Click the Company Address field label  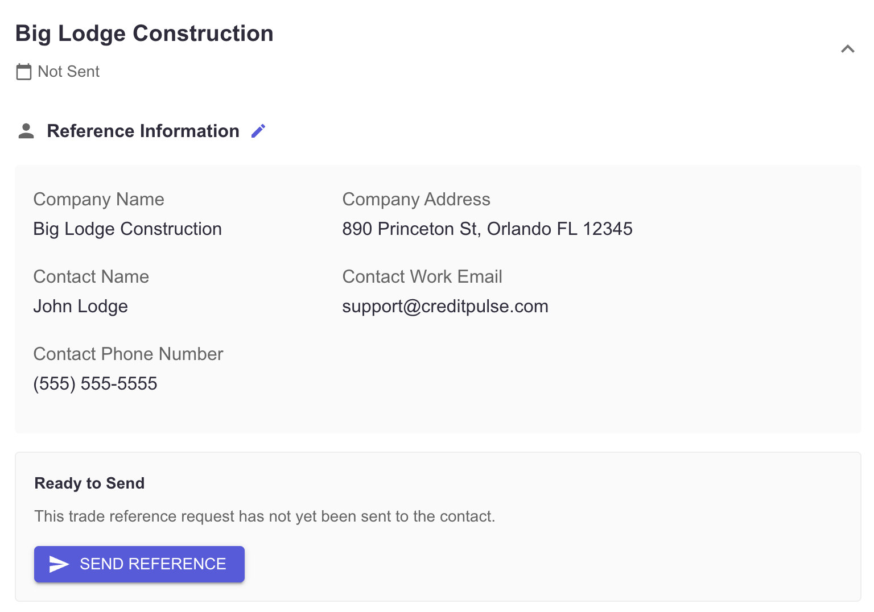pyautogui.click(x=417, y=199)
